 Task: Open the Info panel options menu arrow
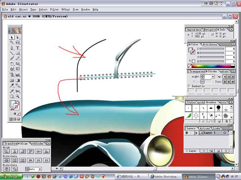click(231, 29)
